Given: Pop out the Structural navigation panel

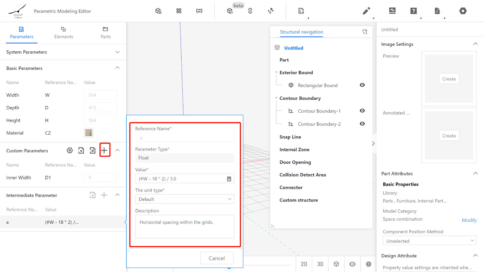Looking at the screenshot, I should point(365,32).
